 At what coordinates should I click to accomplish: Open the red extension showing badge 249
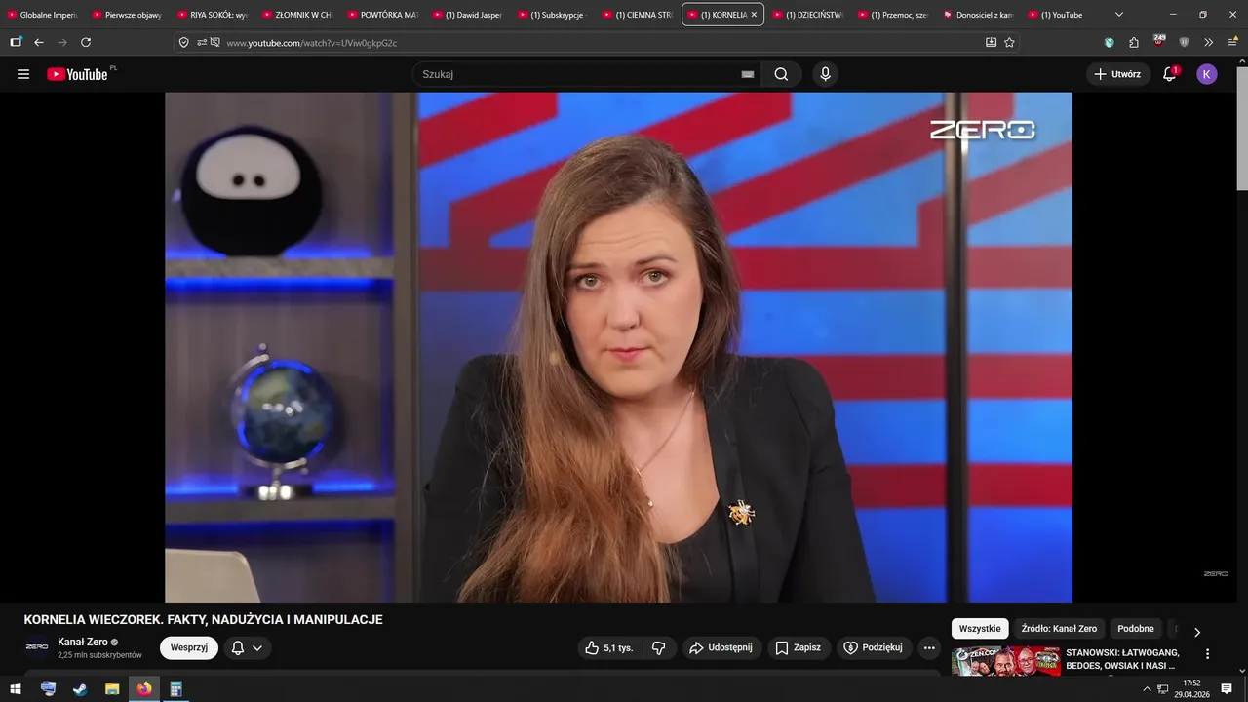tap(1158, 41)
